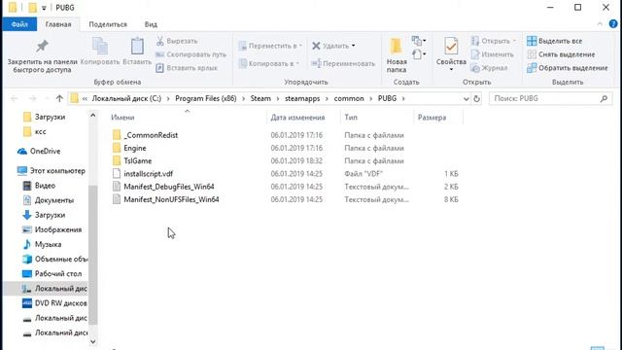Switch to the Вид ribbon tab
This screenshot has width=622, height=350.
tap(151, 24)
